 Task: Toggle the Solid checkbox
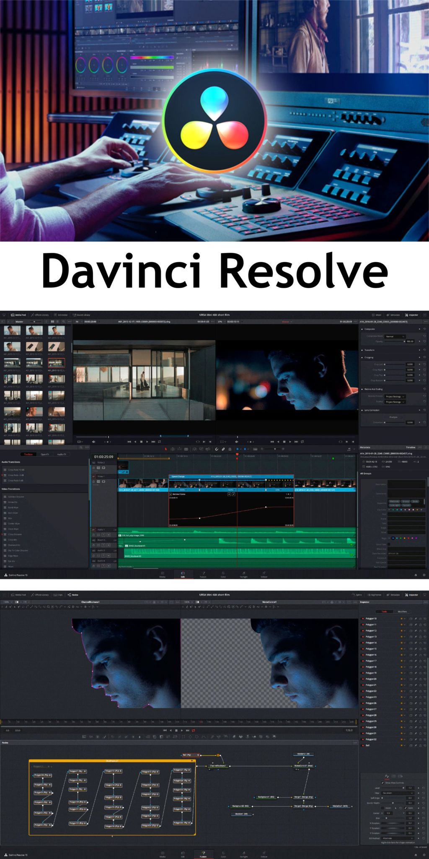(x=406, y=808)
